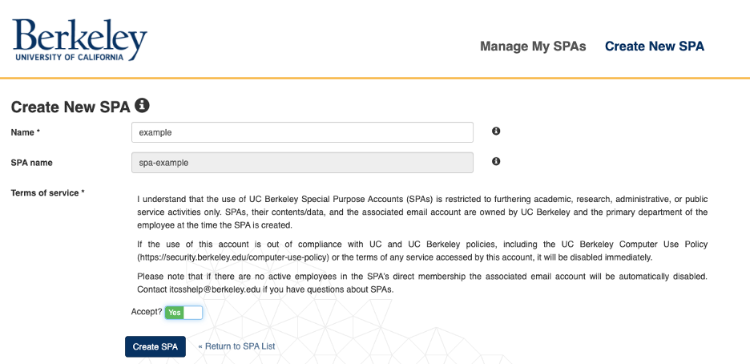The height and width of the screenshot is (364, 750).
Task: Focus the Name input containing example
Action: coord(302,132)
